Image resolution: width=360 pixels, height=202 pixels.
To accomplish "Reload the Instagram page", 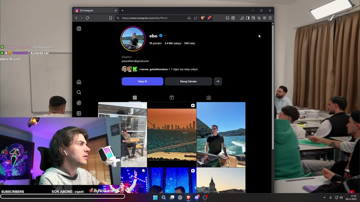I will [x=87, y=18].
